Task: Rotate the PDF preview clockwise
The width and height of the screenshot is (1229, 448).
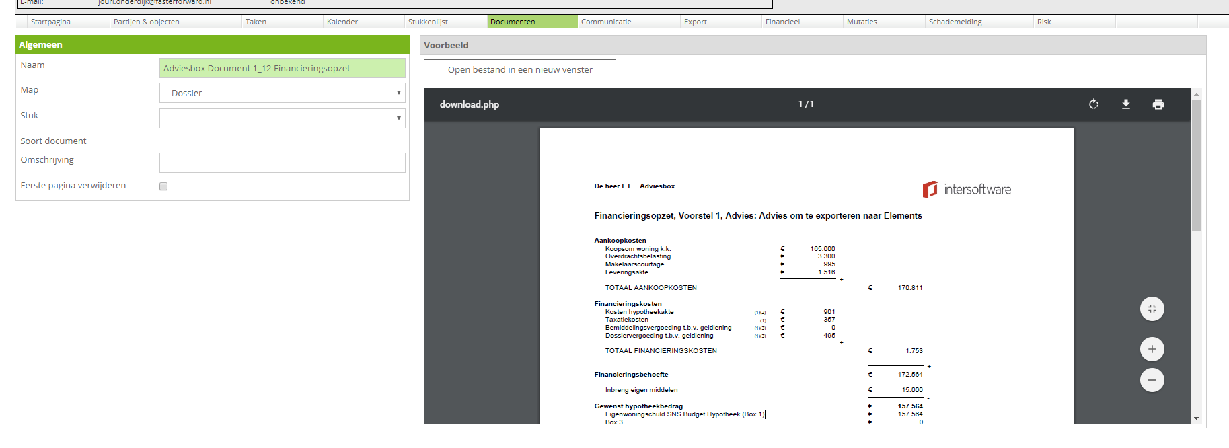Action: [x=1094, y=104]
